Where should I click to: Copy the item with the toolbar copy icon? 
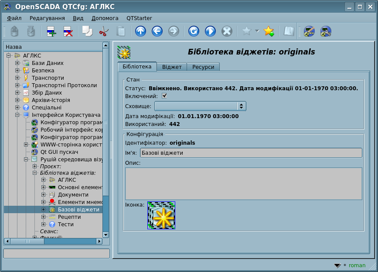[87, 31]
